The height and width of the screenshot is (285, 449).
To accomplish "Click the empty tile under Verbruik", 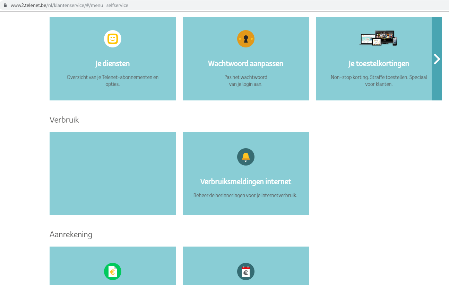I will pyautogui.click(x=113, y=173).
